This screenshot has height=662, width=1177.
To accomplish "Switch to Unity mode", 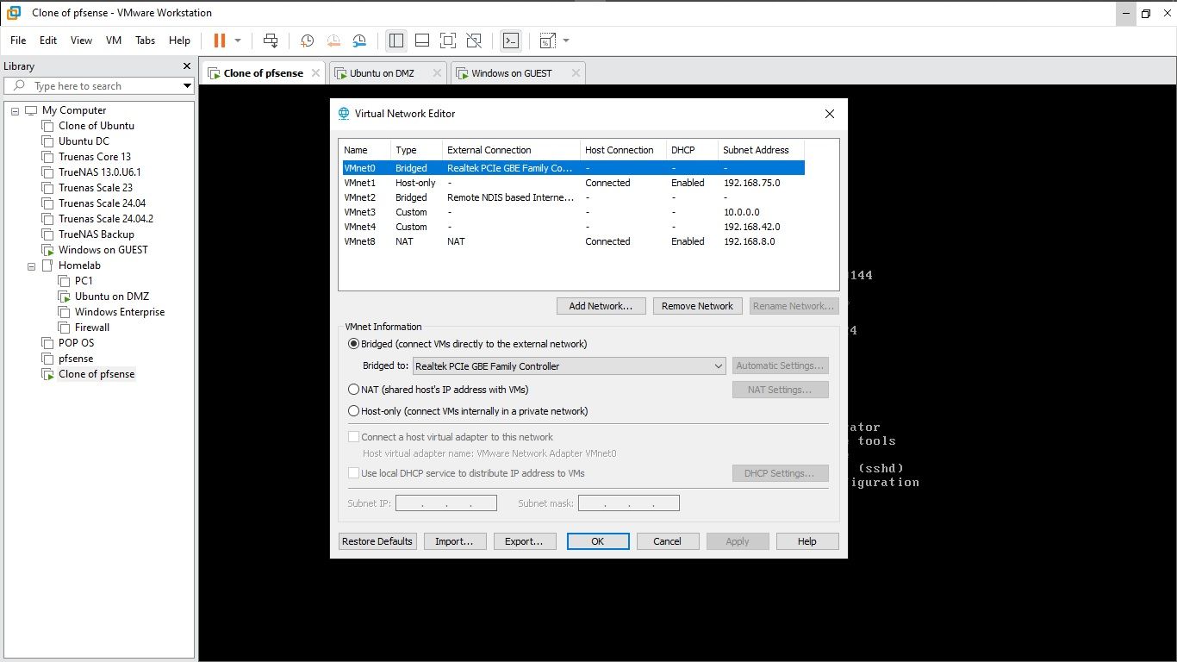I will point(474,41).
